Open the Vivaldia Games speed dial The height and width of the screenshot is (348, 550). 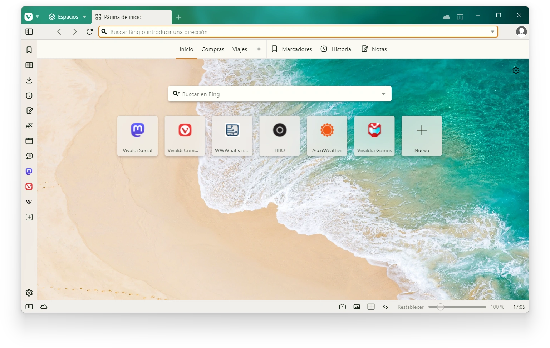[374, 136]
